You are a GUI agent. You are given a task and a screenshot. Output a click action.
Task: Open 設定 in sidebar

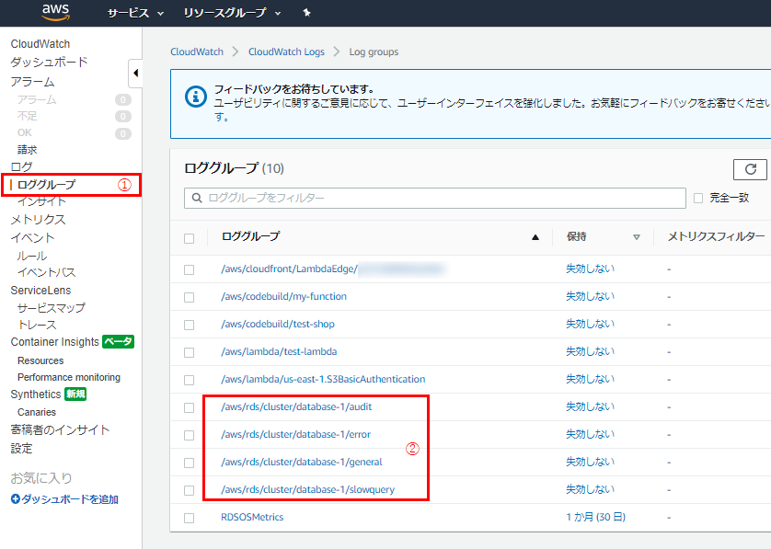tap(21, 448)
